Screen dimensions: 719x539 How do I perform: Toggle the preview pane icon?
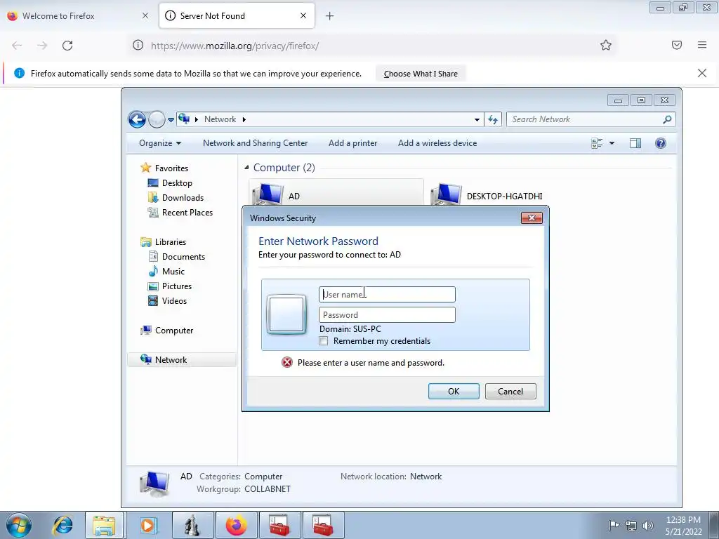coord(635,143)
